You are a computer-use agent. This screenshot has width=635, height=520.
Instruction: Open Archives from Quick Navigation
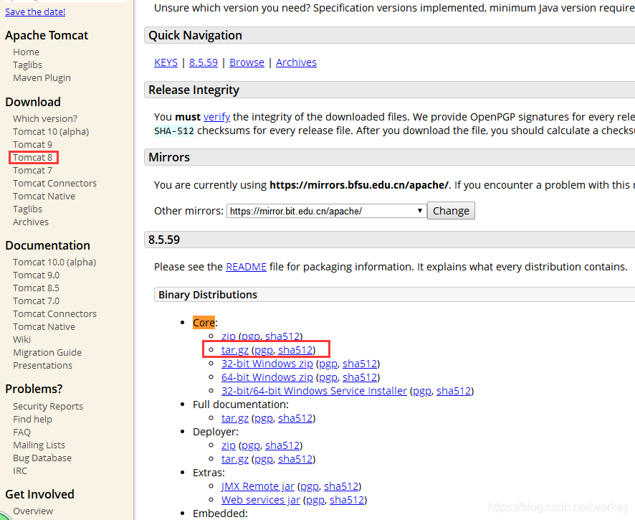[296, 62]
